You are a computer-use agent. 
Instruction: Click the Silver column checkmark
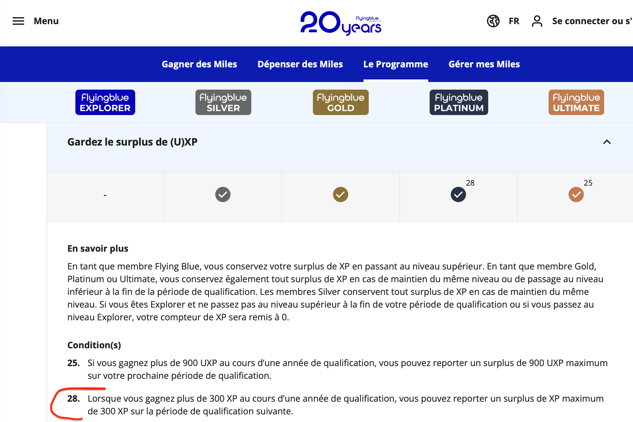(223, 194)
